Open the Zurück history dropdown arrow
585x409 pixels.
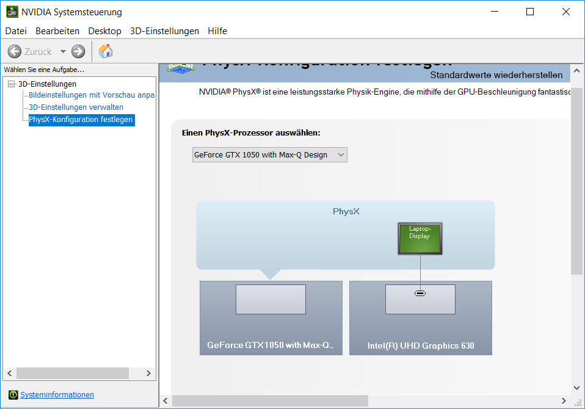(63, 51)
